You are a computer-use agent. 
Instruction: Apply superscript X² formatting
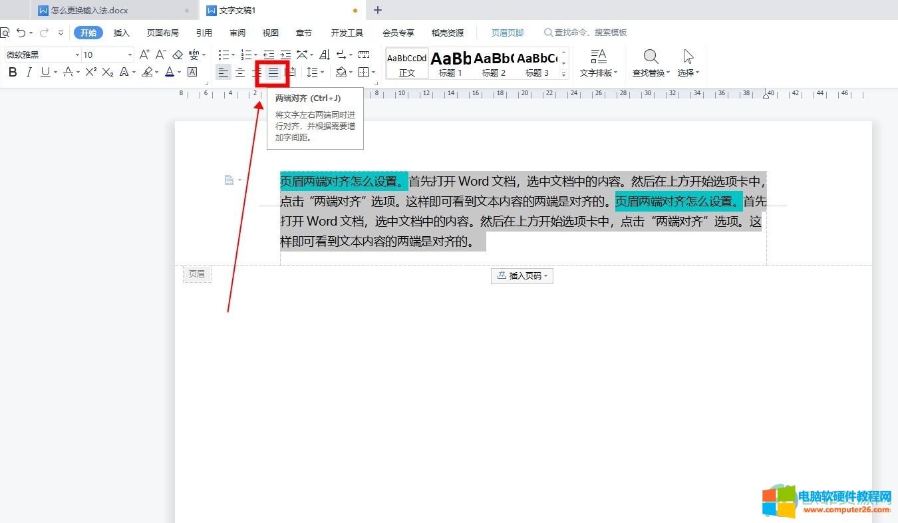pos(91,72)
